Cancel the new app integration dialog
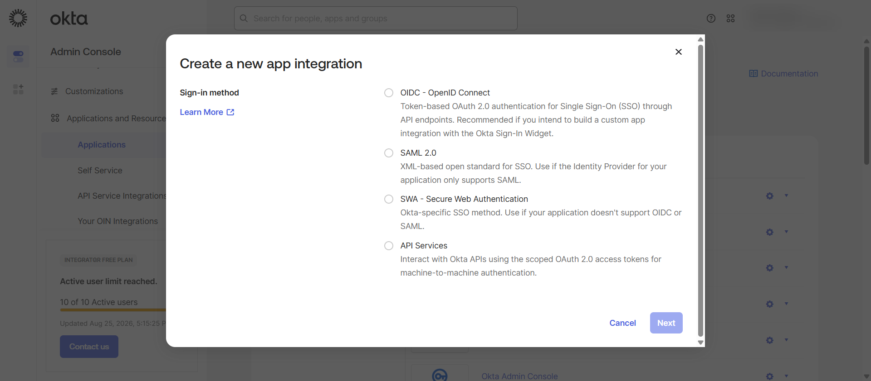Image resolution: width=871 pixels, height=381 pixels. coord(622,323)
